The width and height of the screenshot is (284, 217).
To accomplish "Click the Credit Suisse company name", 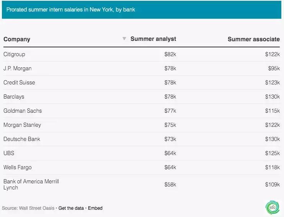I will coord(19,83).
